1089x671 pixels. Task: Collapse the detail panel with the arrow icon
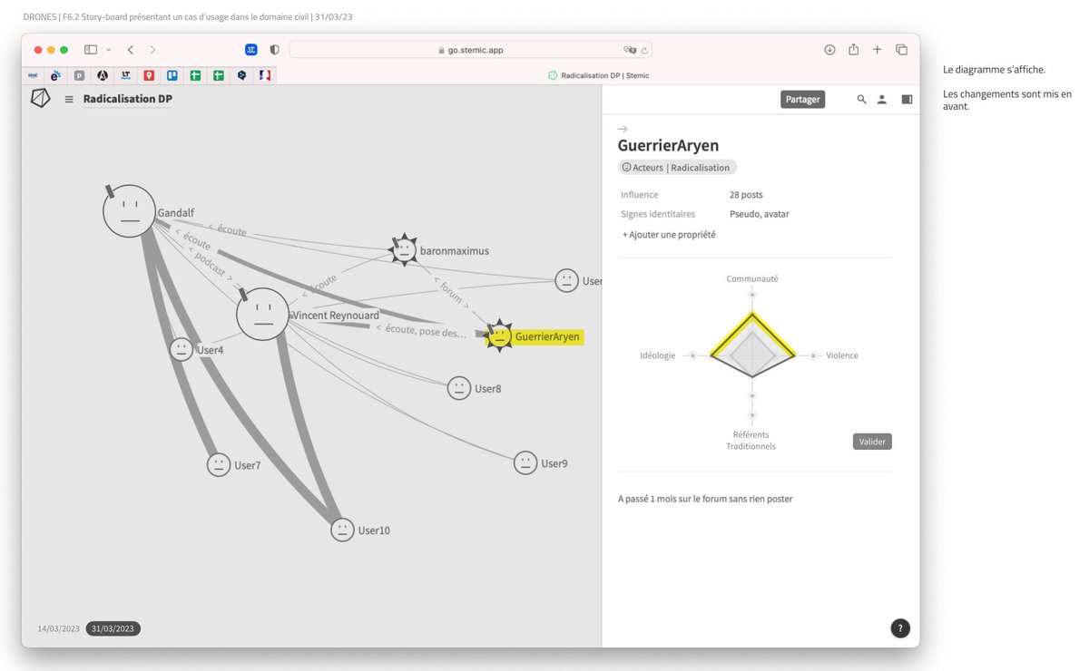click(623, 129)
